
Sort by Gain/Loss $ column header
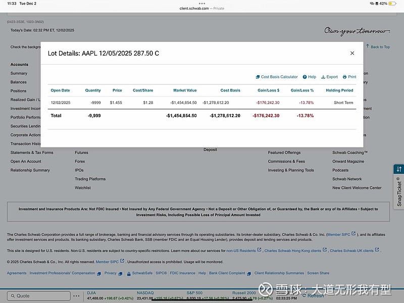coord(269,90)
